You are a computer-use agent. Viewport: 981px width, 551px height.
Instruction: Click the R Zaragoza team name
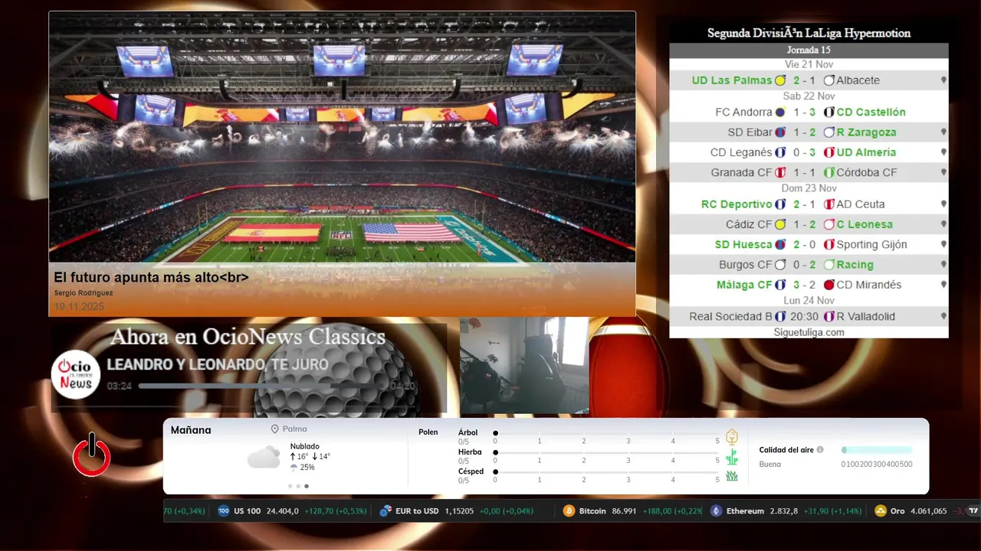coord(866,132)
